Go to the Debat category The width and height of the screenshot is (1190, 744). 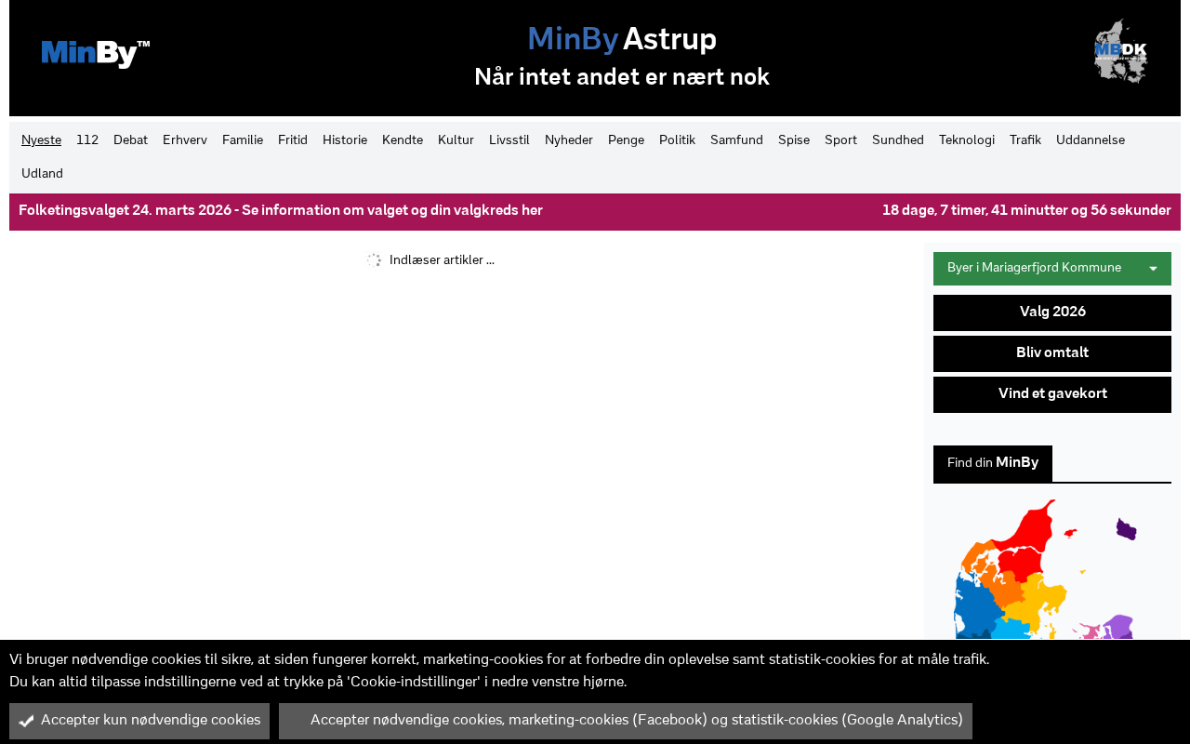pos(130,140)
